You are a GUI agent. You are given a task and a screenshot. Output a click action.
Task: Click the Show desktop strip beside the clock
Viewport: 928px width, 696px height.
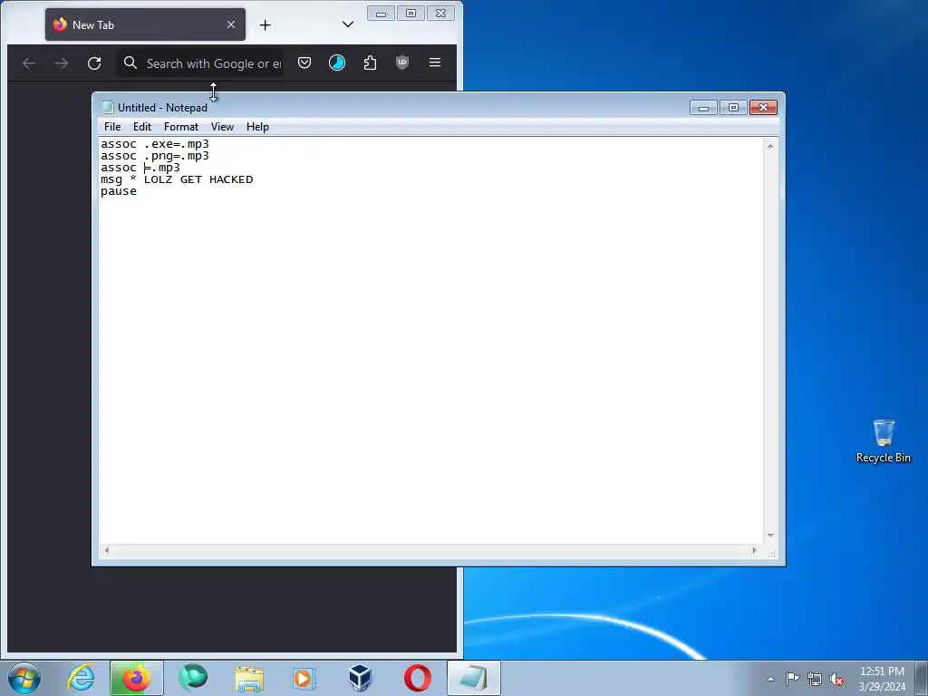922,679
